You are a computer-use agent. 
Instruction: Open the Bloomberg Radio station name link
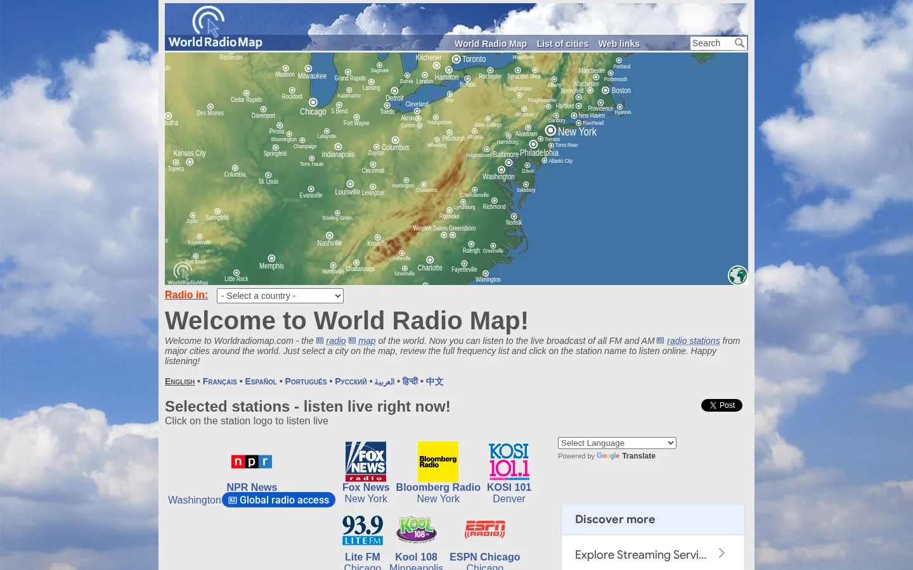pos(438,487)
